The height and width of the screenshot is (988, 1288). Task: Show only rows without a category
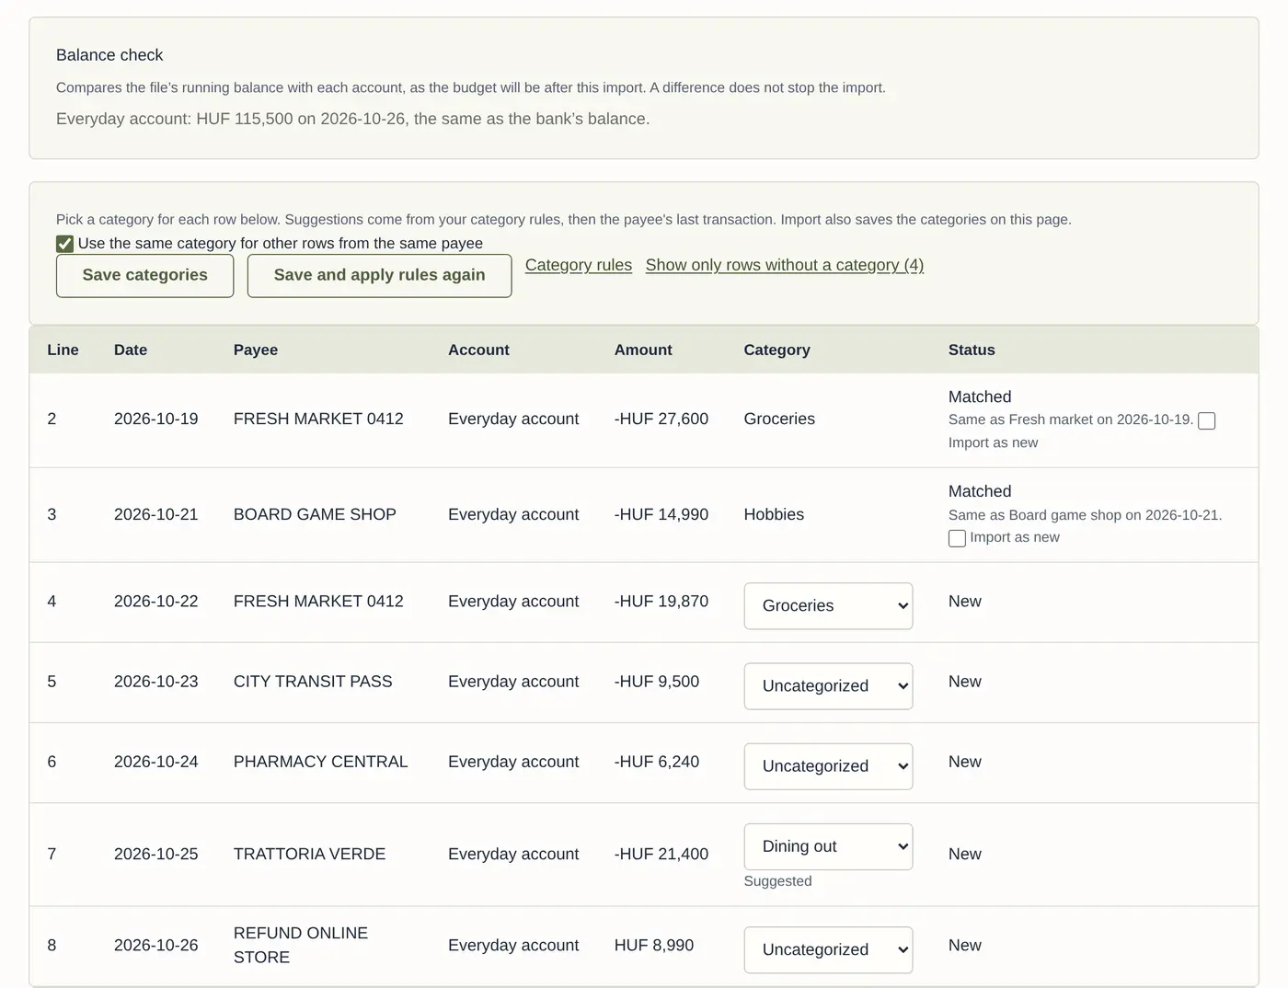(x=785, y=265)
